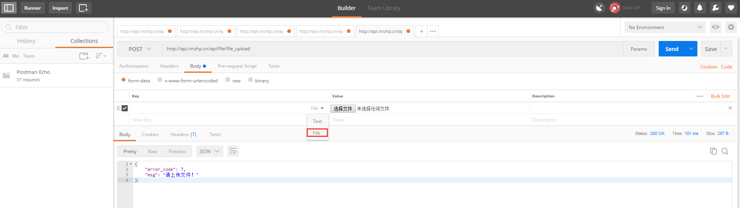Screen dimensions: 740x208
Task: Open the wrench settings icon
Action: tap(716, 8)
